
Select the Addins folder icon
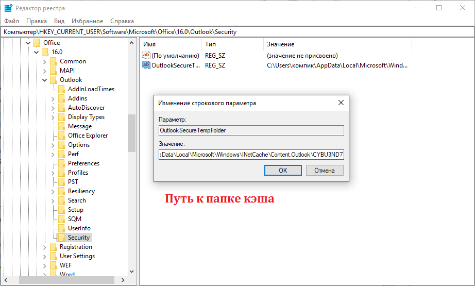coord(61,98)
